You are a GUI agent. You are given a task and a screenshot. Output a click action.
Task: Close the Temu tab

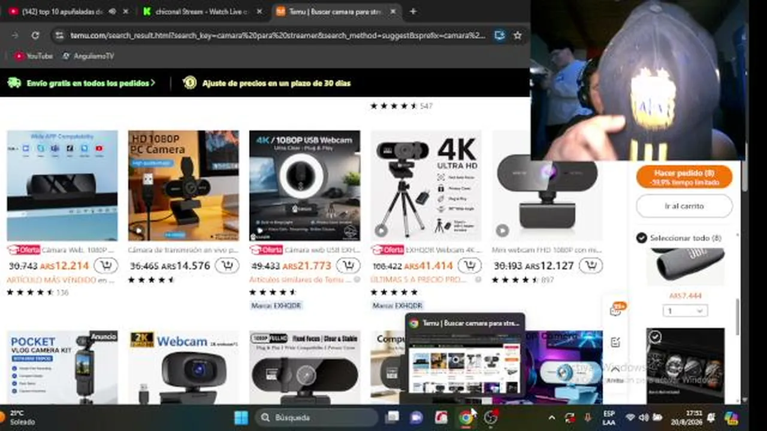coord(392,11)
